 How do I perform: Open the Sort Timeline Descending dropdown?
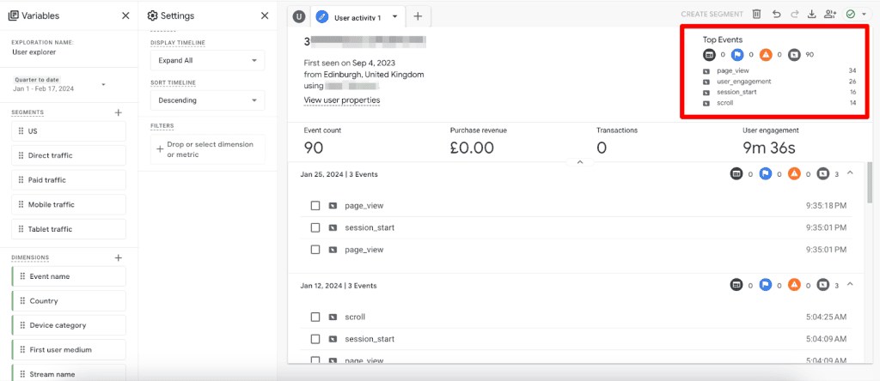(x=208, y=100)
